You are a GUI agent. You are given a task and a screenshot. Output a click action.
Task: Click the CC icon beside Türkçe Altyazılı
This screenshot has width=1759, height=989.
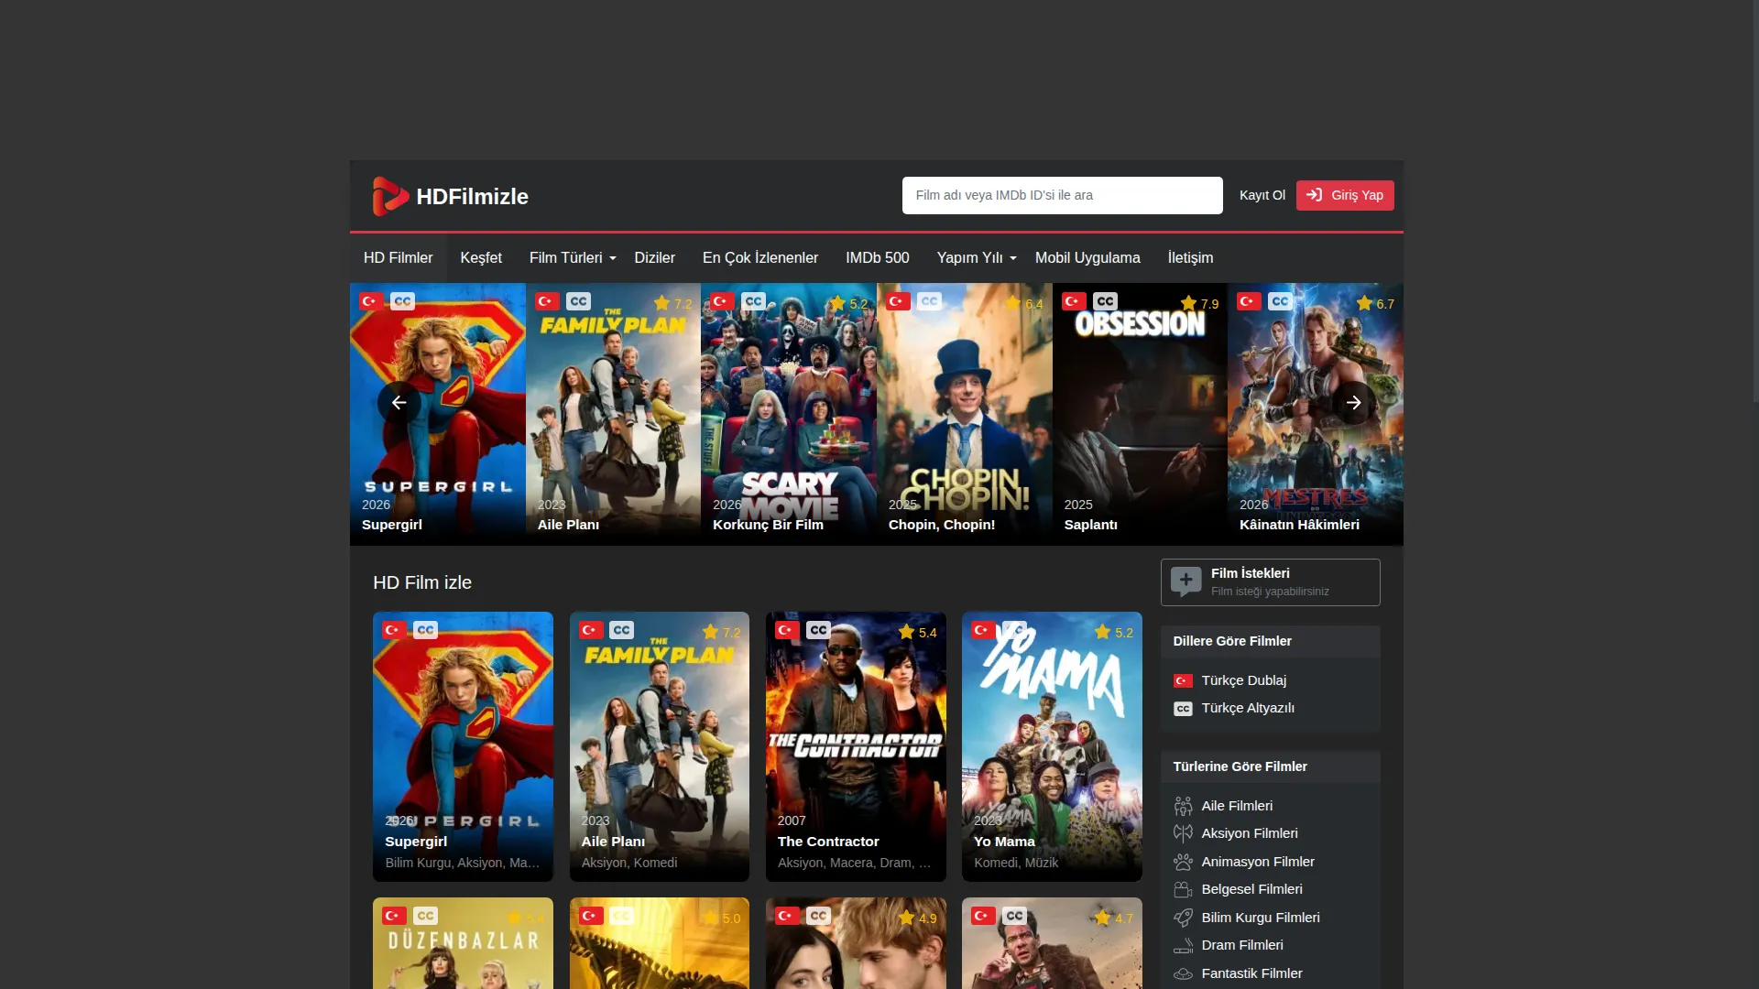1183,709
